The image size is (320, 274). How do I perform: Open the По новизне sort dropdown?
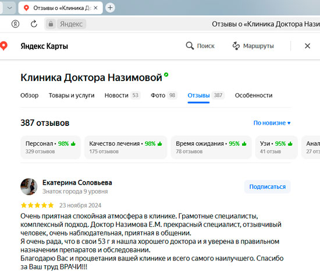[272, 123]
